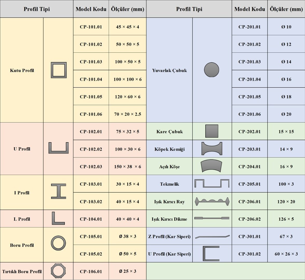305x280 pixels.
Task: Select the Tırtıklı Boru Profil notched ring icon
Action: coord(58,271)
